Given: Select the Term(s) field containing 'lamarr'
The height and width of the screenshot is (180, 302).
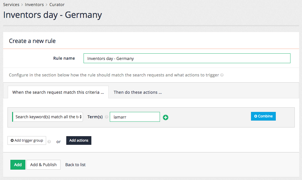Looking at the screenshot, I should pos(135,117).
